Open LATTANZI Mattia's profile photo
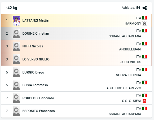The height and width of the screenshot is (123, 156). [x=16, y=21]
